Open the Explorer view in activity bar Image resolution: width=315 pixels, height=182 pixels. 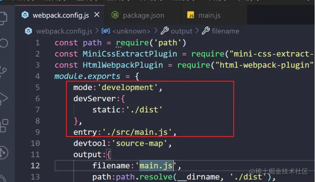tap(3, 19)
